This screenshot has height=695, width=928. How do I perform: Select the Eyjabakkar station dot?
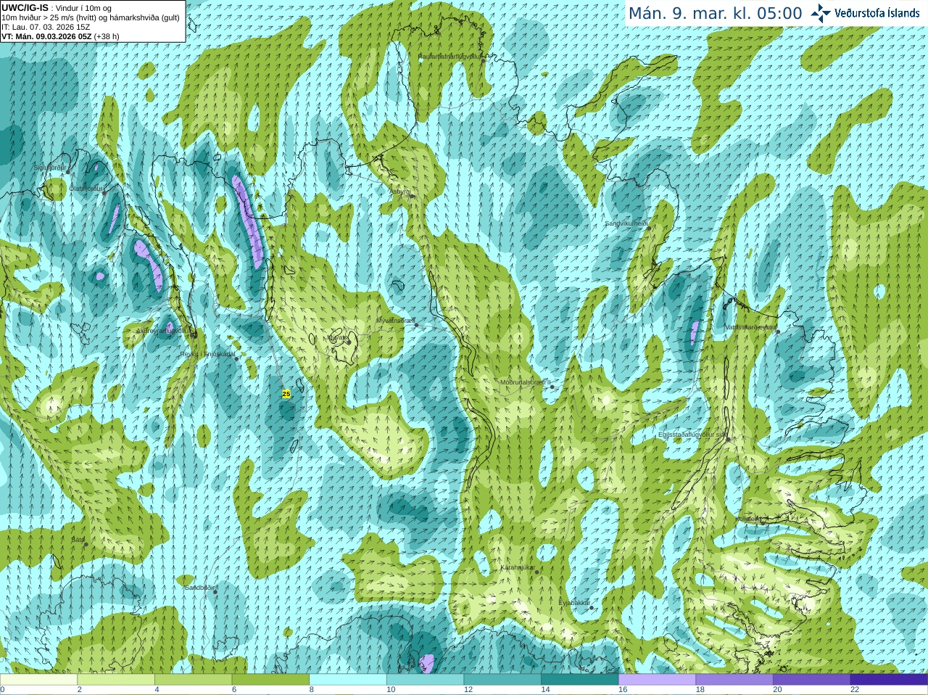coord(592,607)
